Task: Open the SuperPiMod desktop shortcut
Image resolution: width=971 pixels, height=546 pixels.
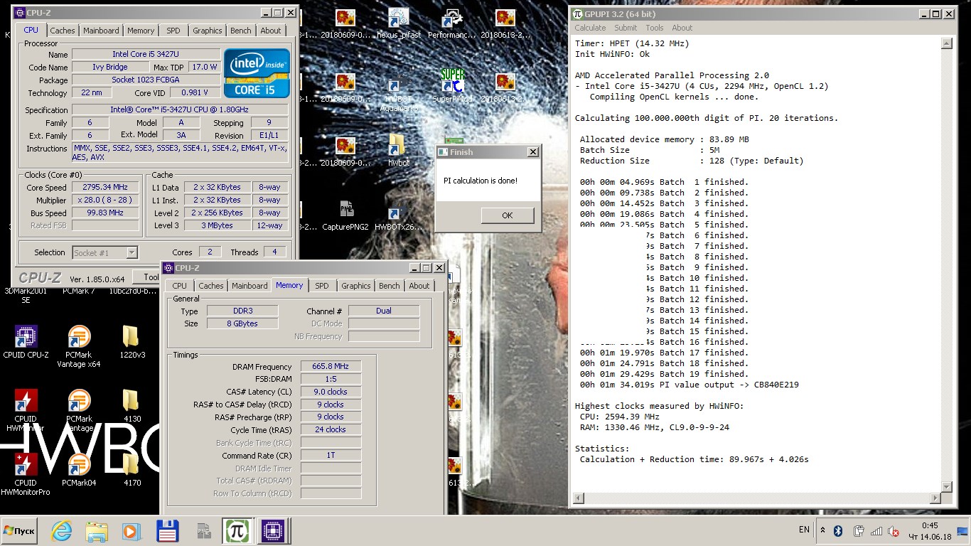Action: [452, 86]
